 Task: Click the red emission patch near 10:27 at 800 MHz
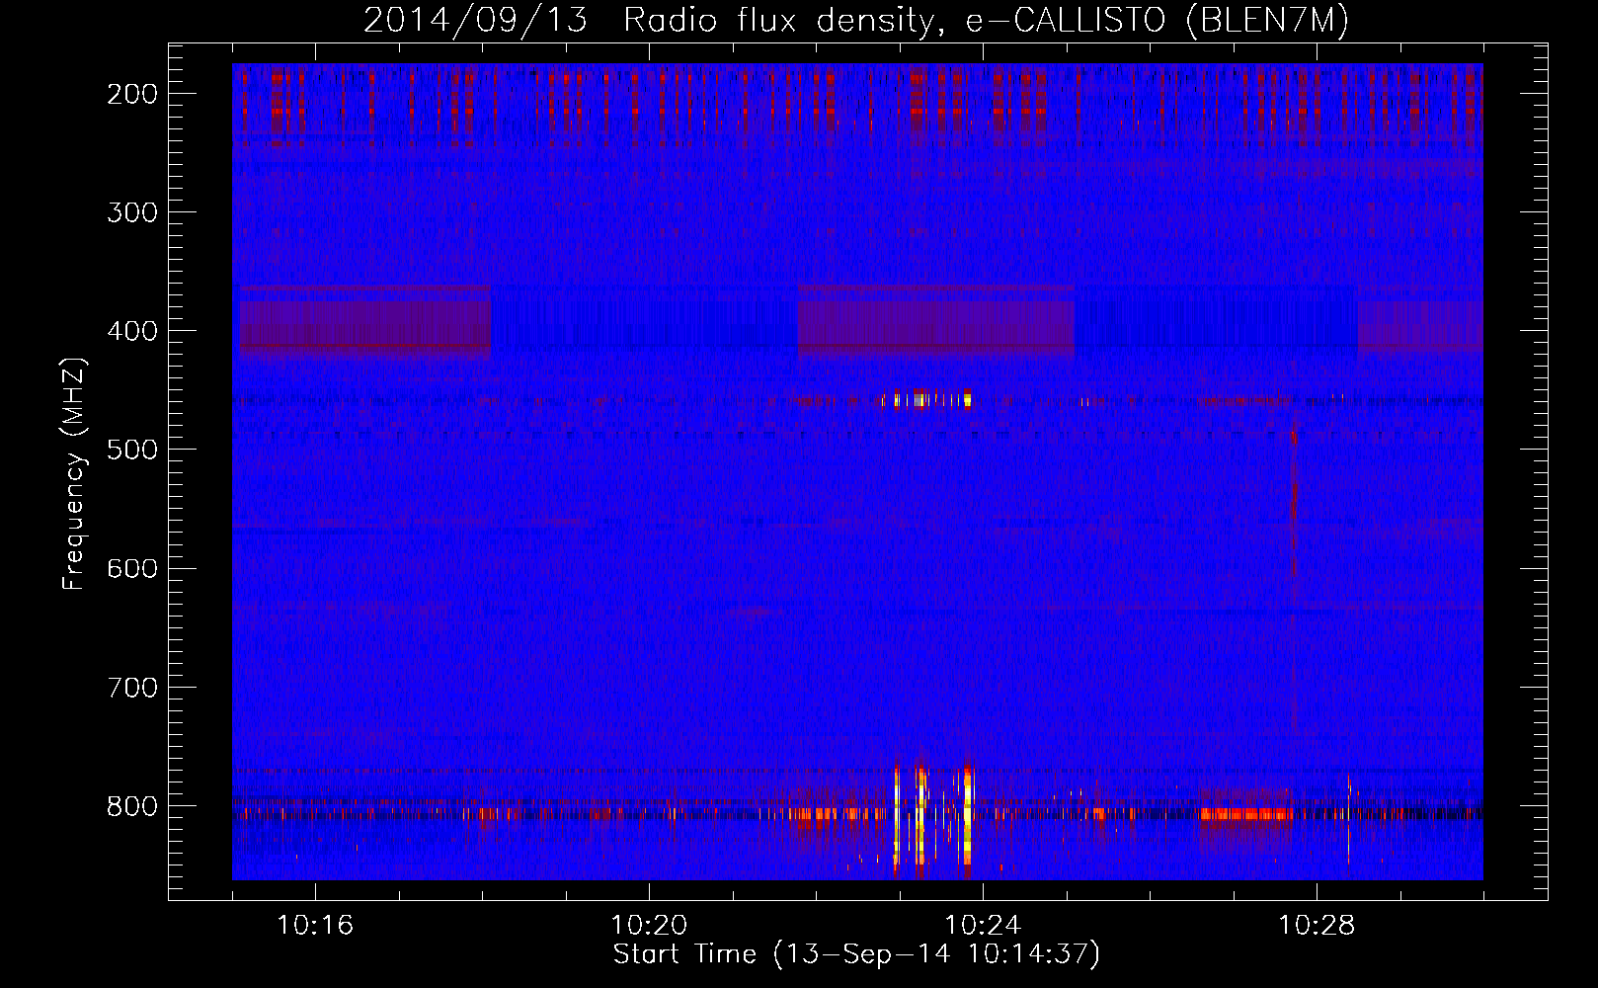coord(1246,814)
